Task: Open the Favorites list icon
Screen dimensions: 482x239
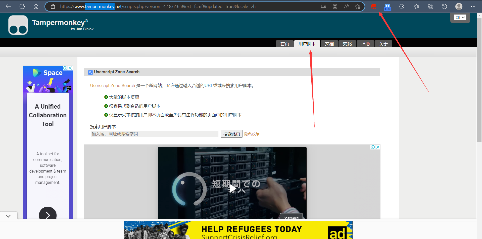Action: coord(417,7)
